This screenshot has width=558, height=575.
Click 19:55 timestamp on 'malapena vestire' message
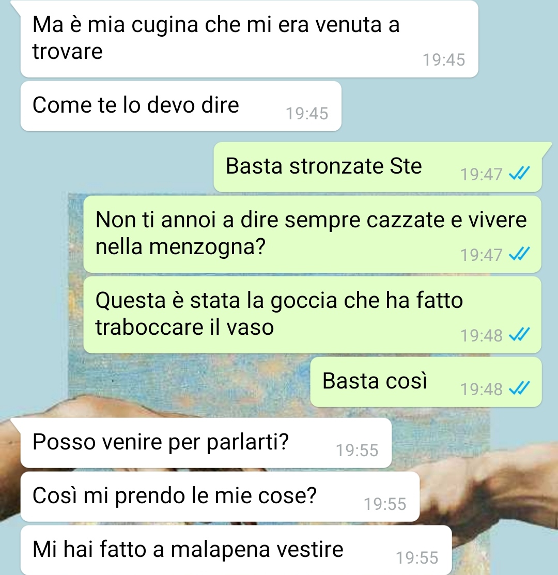(x=417, y=558)
